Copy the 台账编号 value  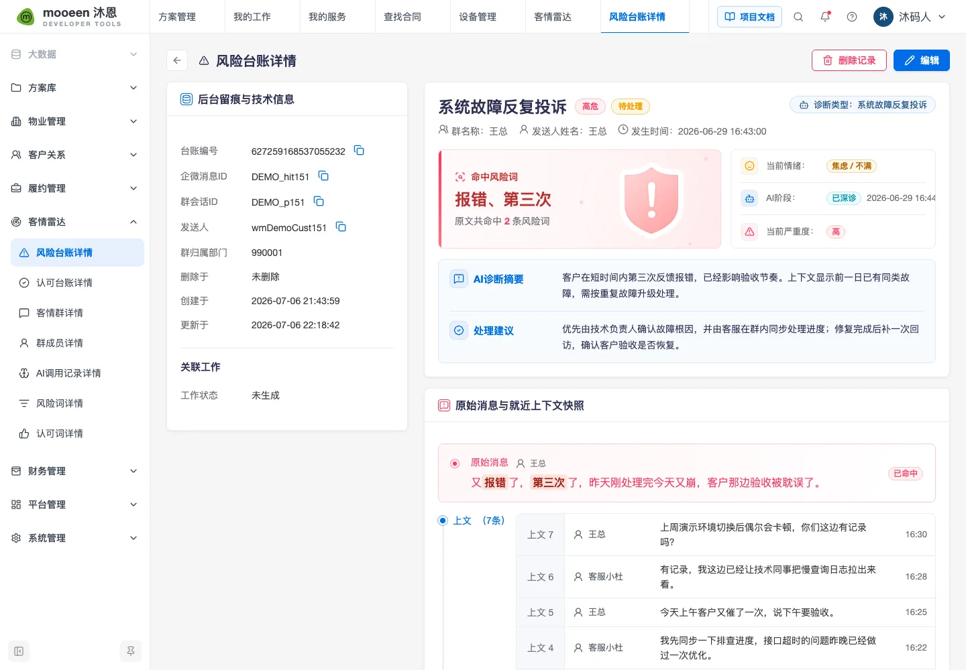(359, 151)
